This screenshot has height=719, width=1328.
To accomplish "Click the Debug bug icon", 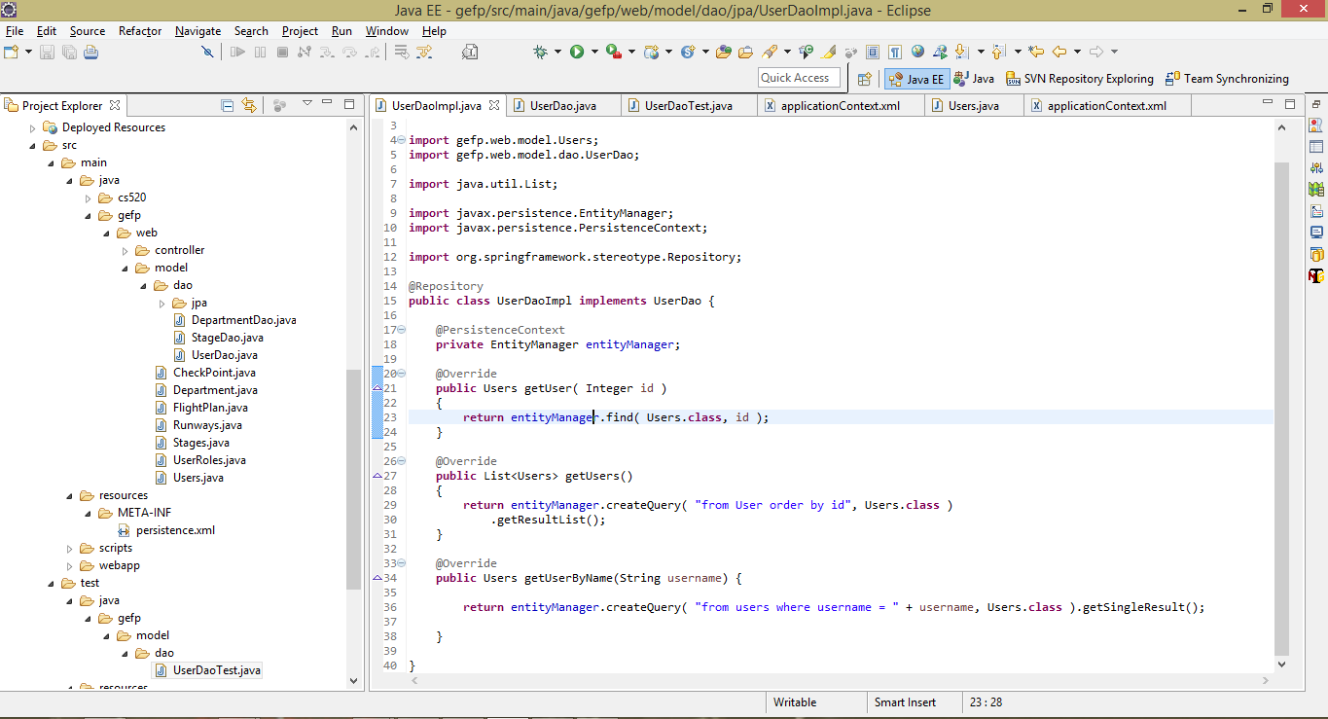I will point(540,52).
